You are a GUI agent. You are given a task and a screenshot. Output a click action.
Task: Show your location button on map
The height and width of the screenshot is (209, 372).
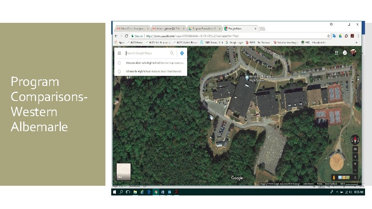point(355,157)
